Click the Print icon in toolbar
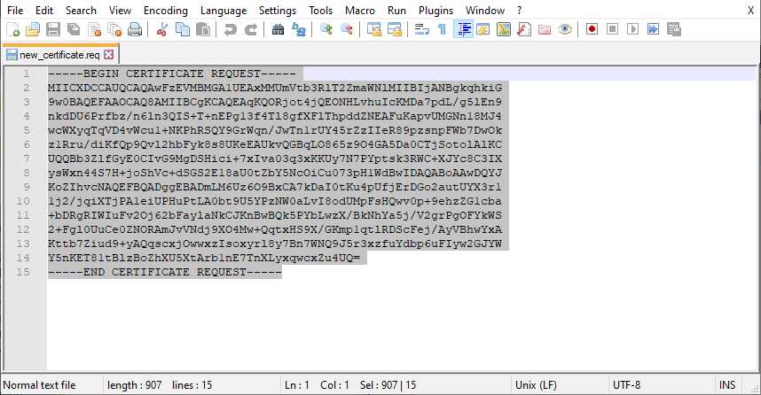This screenshot has height=395, width=761. click(x=135, y=29)
